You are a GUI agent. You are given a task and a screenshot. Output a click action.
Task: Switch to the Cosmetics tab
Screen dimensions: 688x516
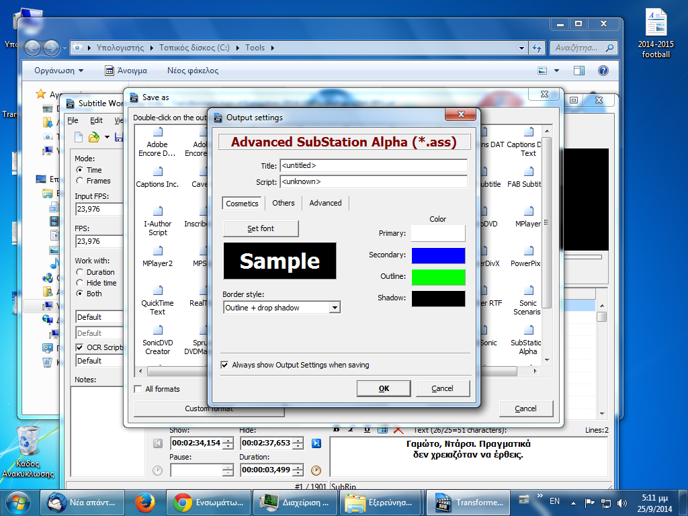pos(242,204)
